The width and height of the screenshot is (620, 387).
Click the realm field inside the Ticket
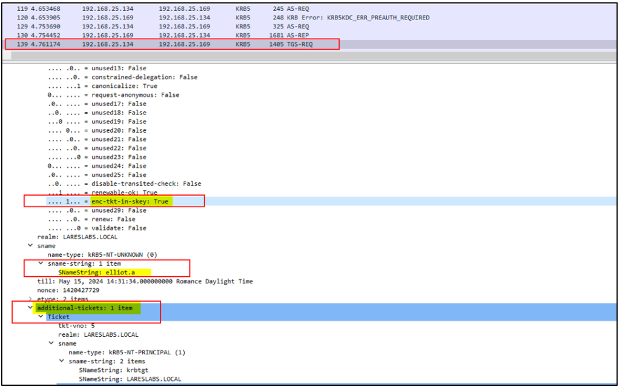98,334
